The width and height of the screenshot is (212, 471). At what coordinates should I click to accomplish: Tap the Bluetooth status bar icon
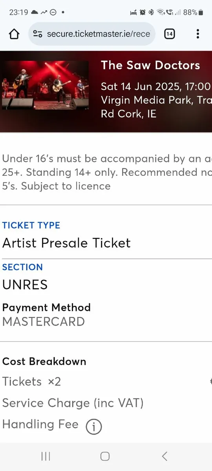coord(151,13)
